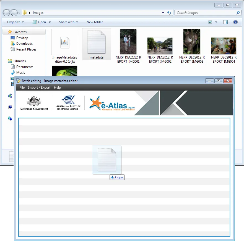Select the green frog image thumbnail

click(64, 71)
